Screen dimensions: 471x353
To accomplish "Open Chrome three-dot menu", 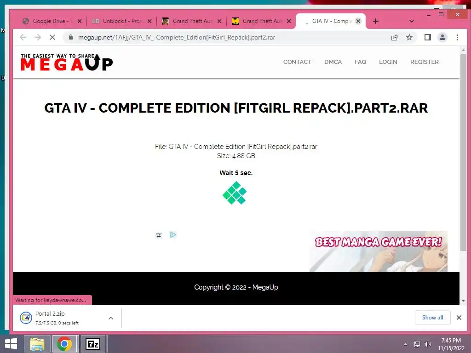I will (x=457, y=37).
